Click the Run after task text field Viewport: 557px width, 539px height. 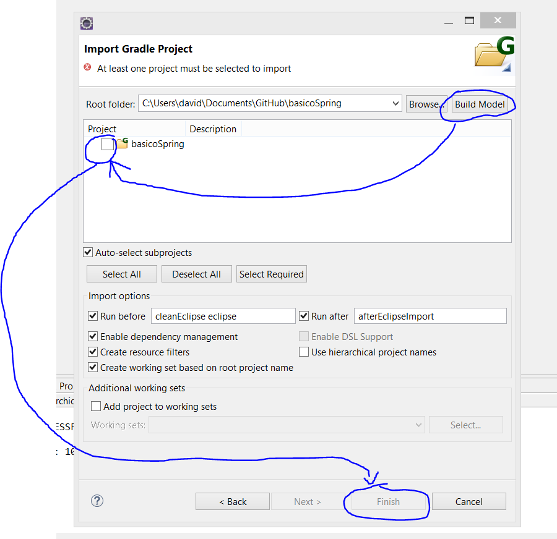tap(430, 316)
